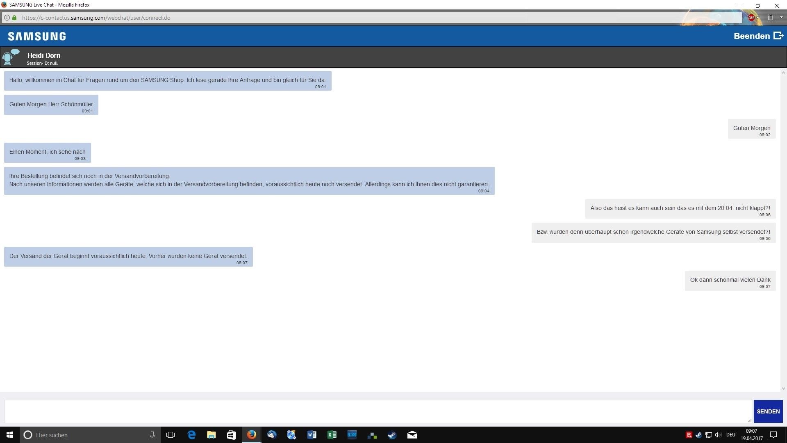Open Word from the taskbar
The image size is (787, 443).
312,435
